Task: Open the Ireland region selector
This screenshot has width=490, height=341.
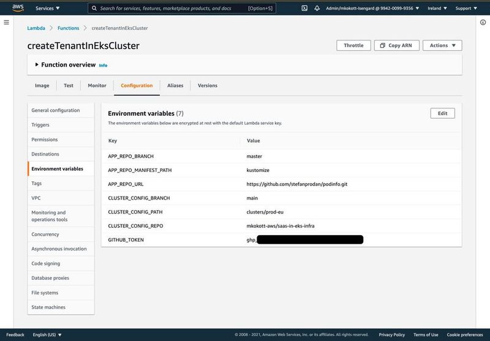Action: click(x=437, y=8)
